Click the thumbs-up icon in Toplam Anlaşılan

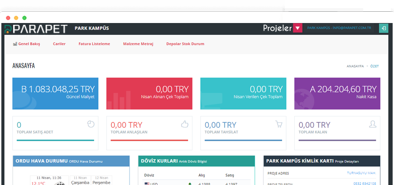point(184,124)
